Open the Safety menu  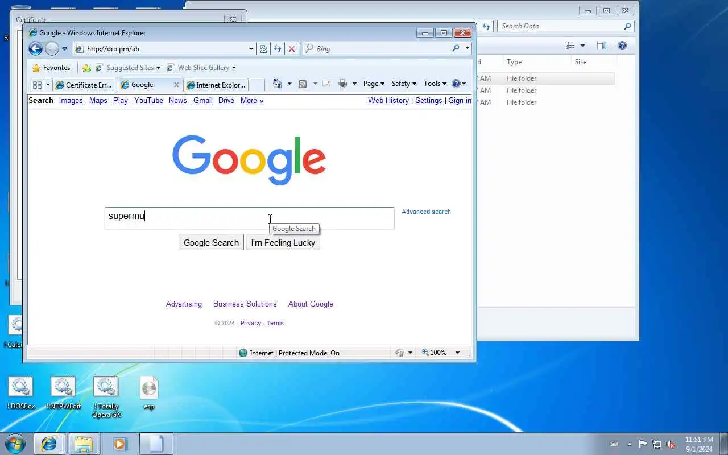[404, 84]
